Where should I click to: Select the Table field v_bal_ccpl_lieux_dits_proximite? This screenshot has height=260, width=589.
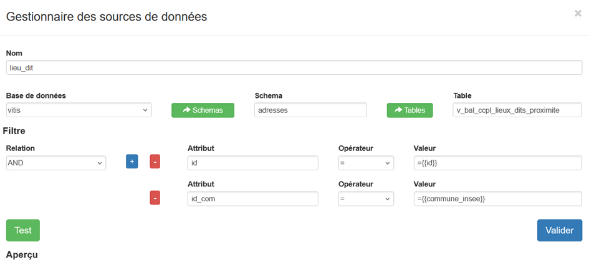[517, 110]
